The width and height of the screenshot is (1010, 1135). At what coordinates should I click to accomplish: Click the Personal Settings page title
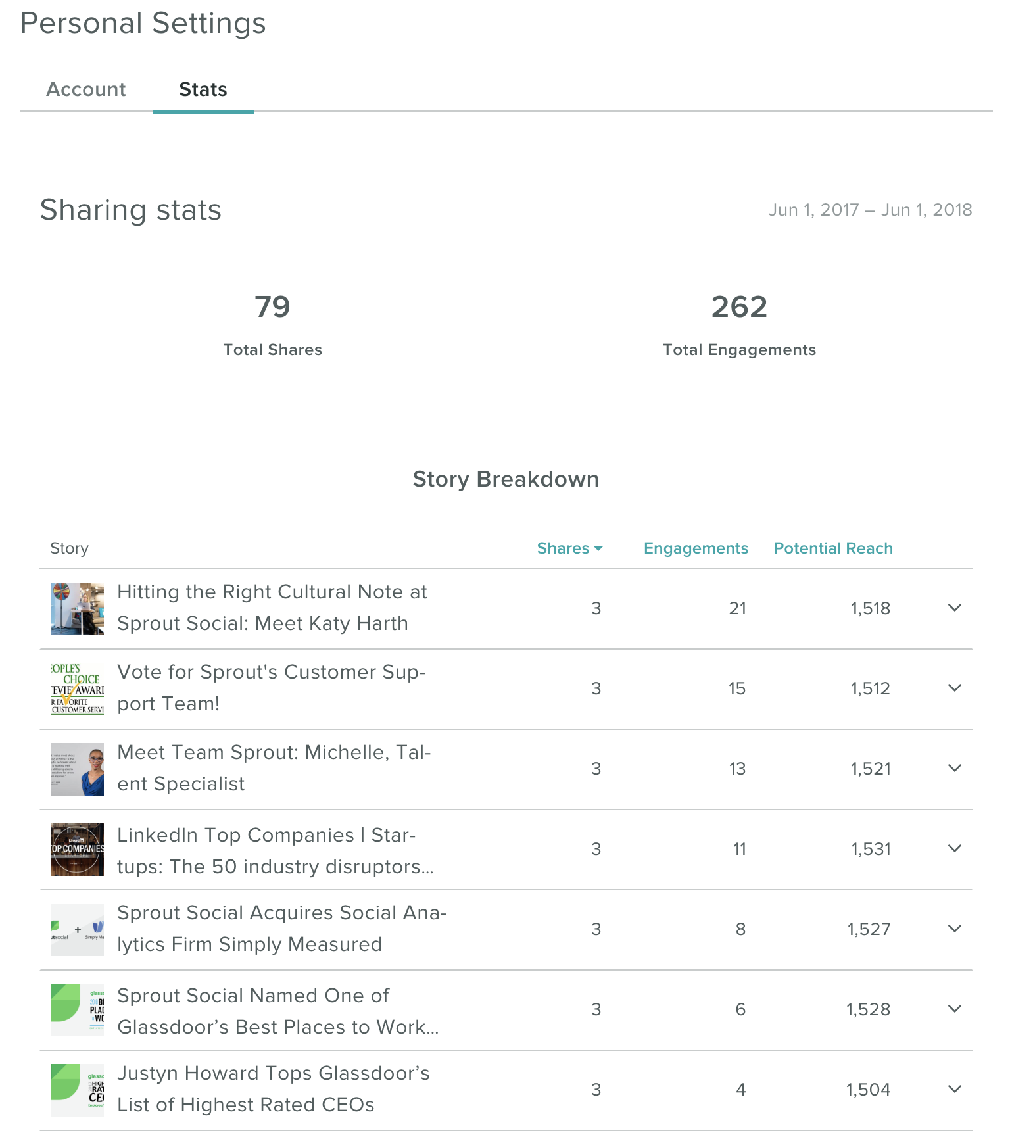[143, 24]
